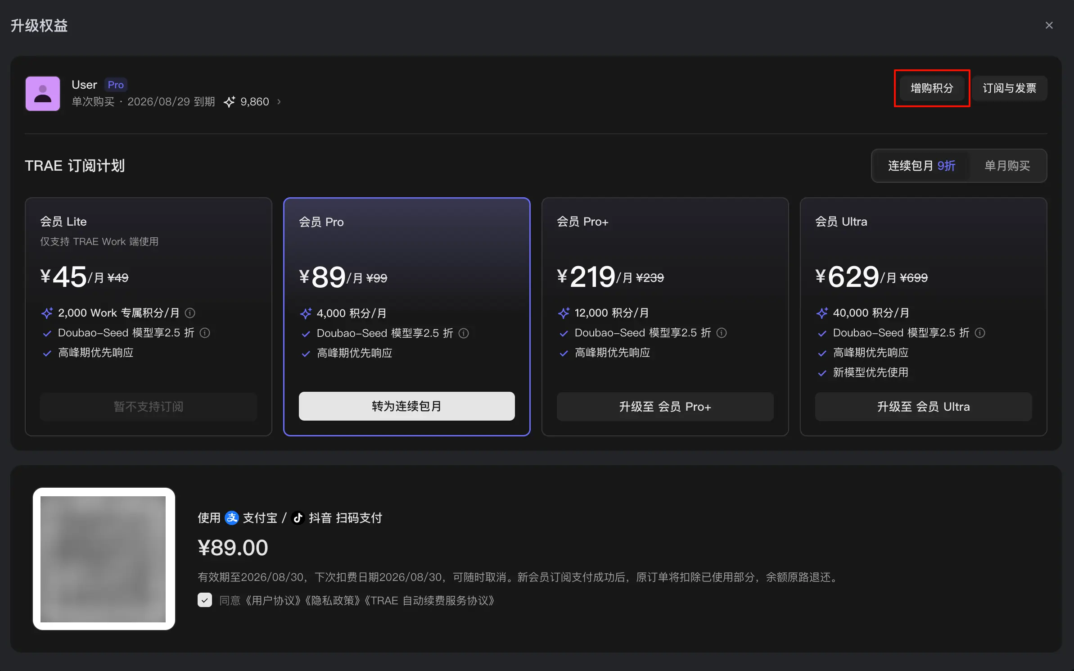Click Ultra Doubao-Seed info icon
The width and height of the screenshot is (1074, 671).
point(980,333)
